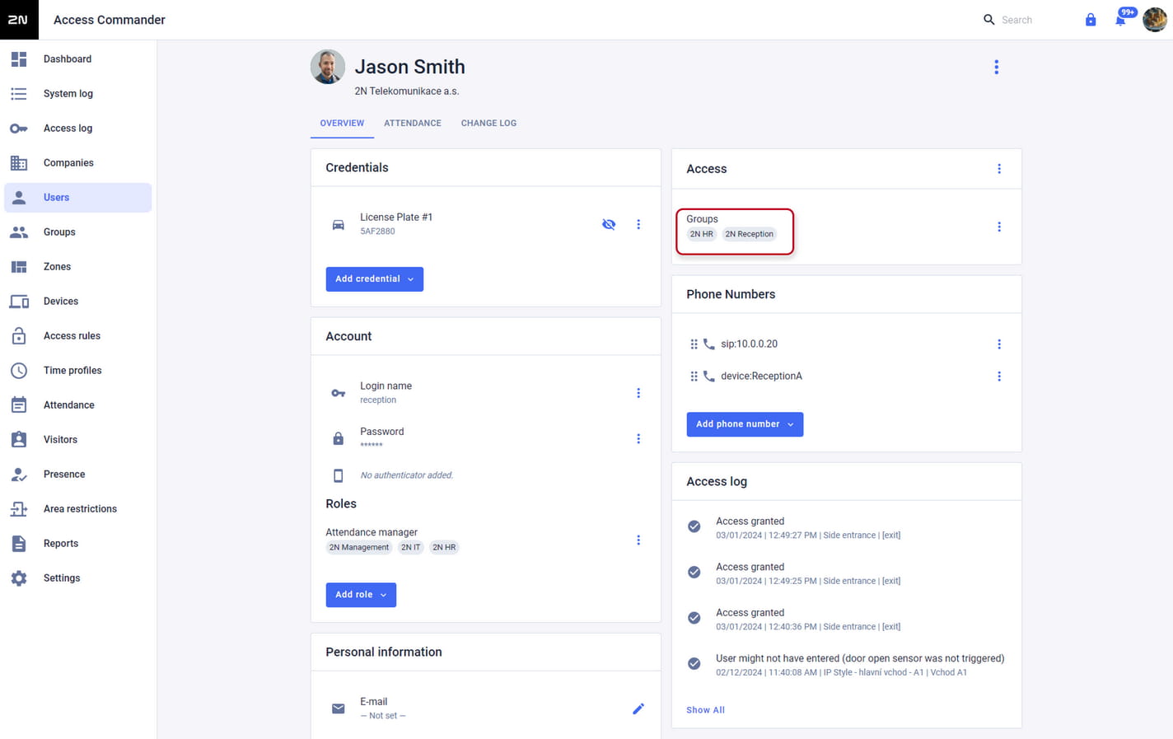
Task: Expand the Add credential dropdown
Action: point(375,279)
